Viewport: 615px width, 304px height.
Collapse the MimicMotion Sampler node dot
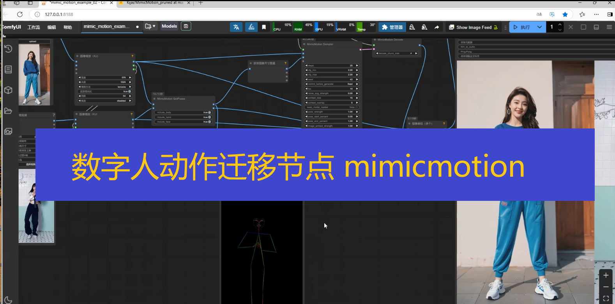304,44
